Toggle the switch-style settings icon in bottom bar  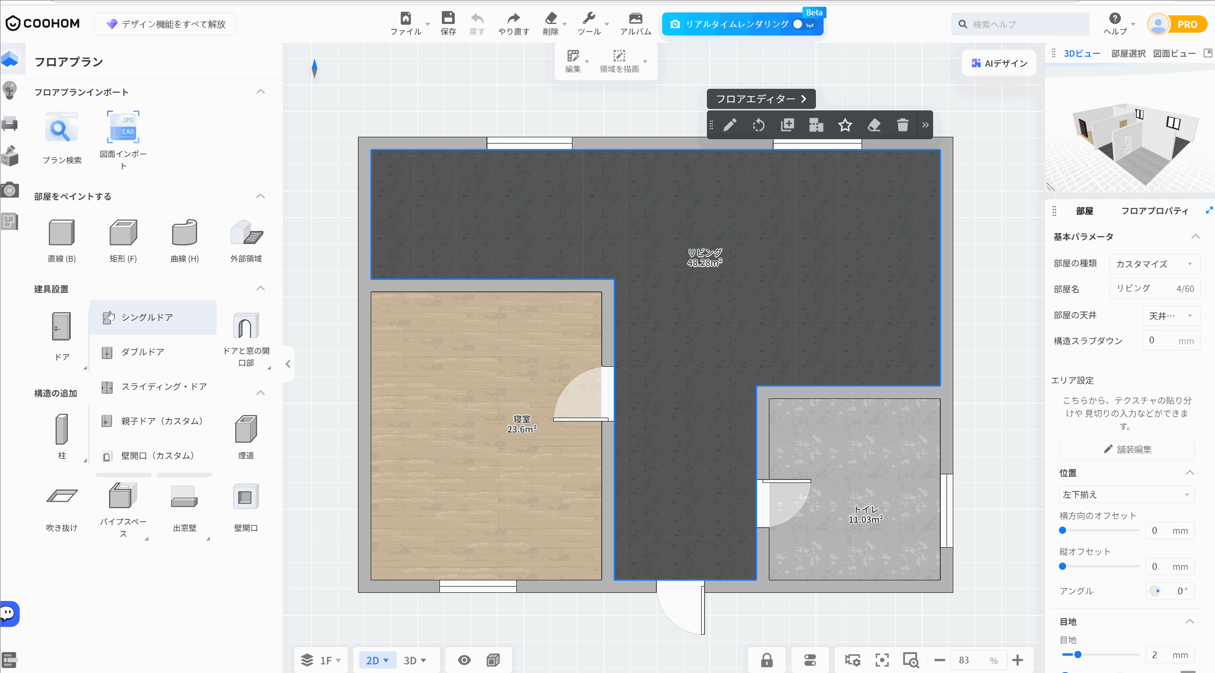[810, 661]
